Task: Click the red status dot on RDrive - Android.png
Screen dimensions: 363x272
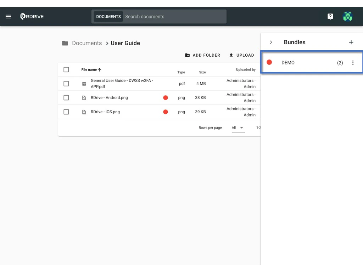Action: 166,98
